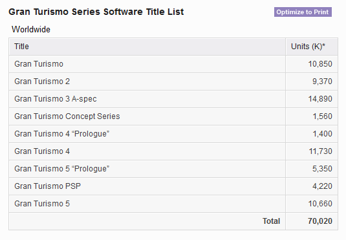This screenshot has height=240, width=346.
Task: Select the 70,020 total value
Action: pos(320,221)
